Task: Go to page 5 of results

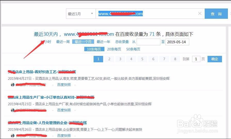Action: 142,59
